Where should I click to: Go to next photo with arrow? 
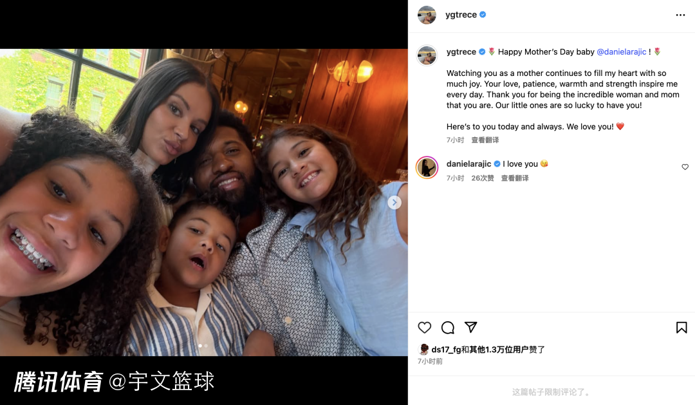pos(394,202)
